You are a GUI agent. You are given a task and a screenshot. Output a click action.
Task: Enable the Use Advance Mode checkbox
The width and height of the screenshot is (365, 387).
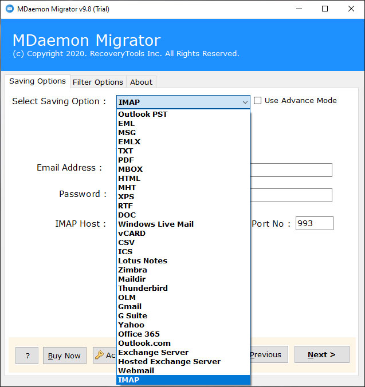coord(258,101)
